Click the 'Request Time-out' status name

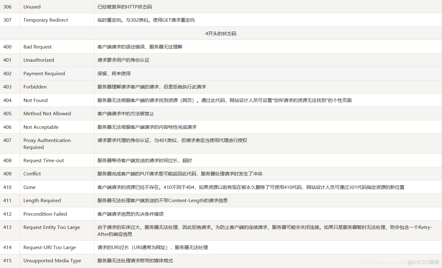(44, 160)
